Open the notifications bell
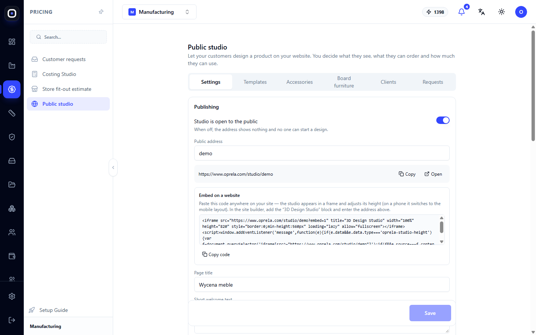The height and width of the screenshot is (335, 536). pos(462,12)
